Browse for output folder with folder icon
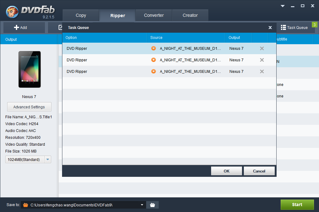Image resolution: width=319 pixels, height=212 pixels. (x=152, y=205)
